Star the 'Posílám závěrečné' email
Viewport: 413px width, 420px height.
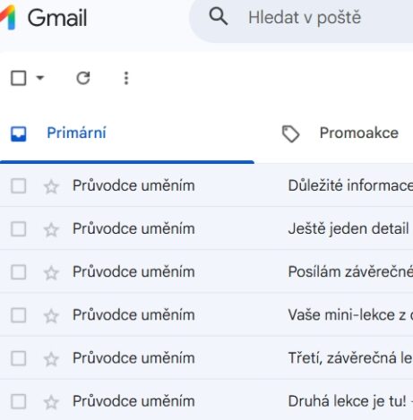pyautogui.click(x=51, y=273)
